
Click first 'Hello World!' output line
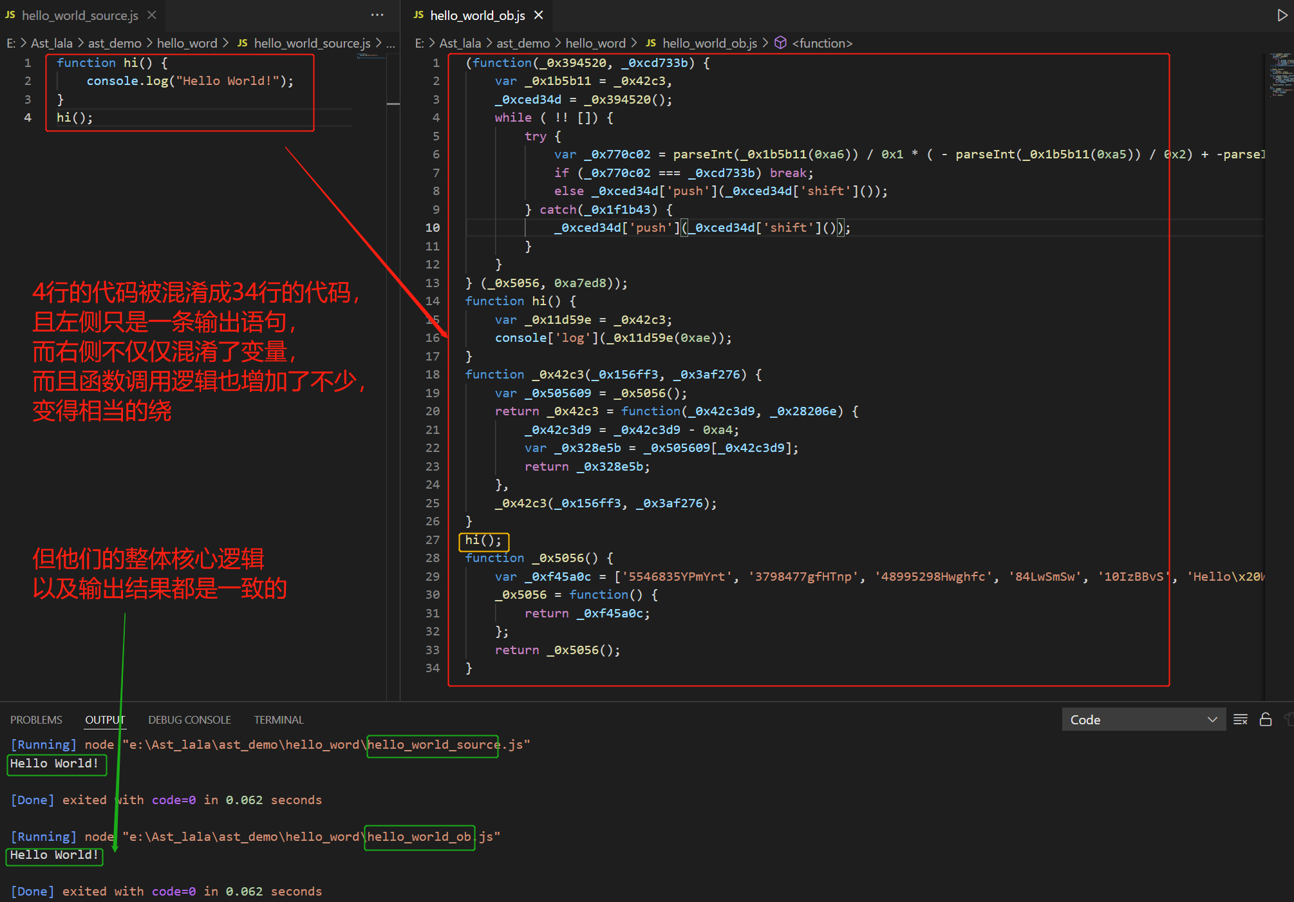point(54,763)
